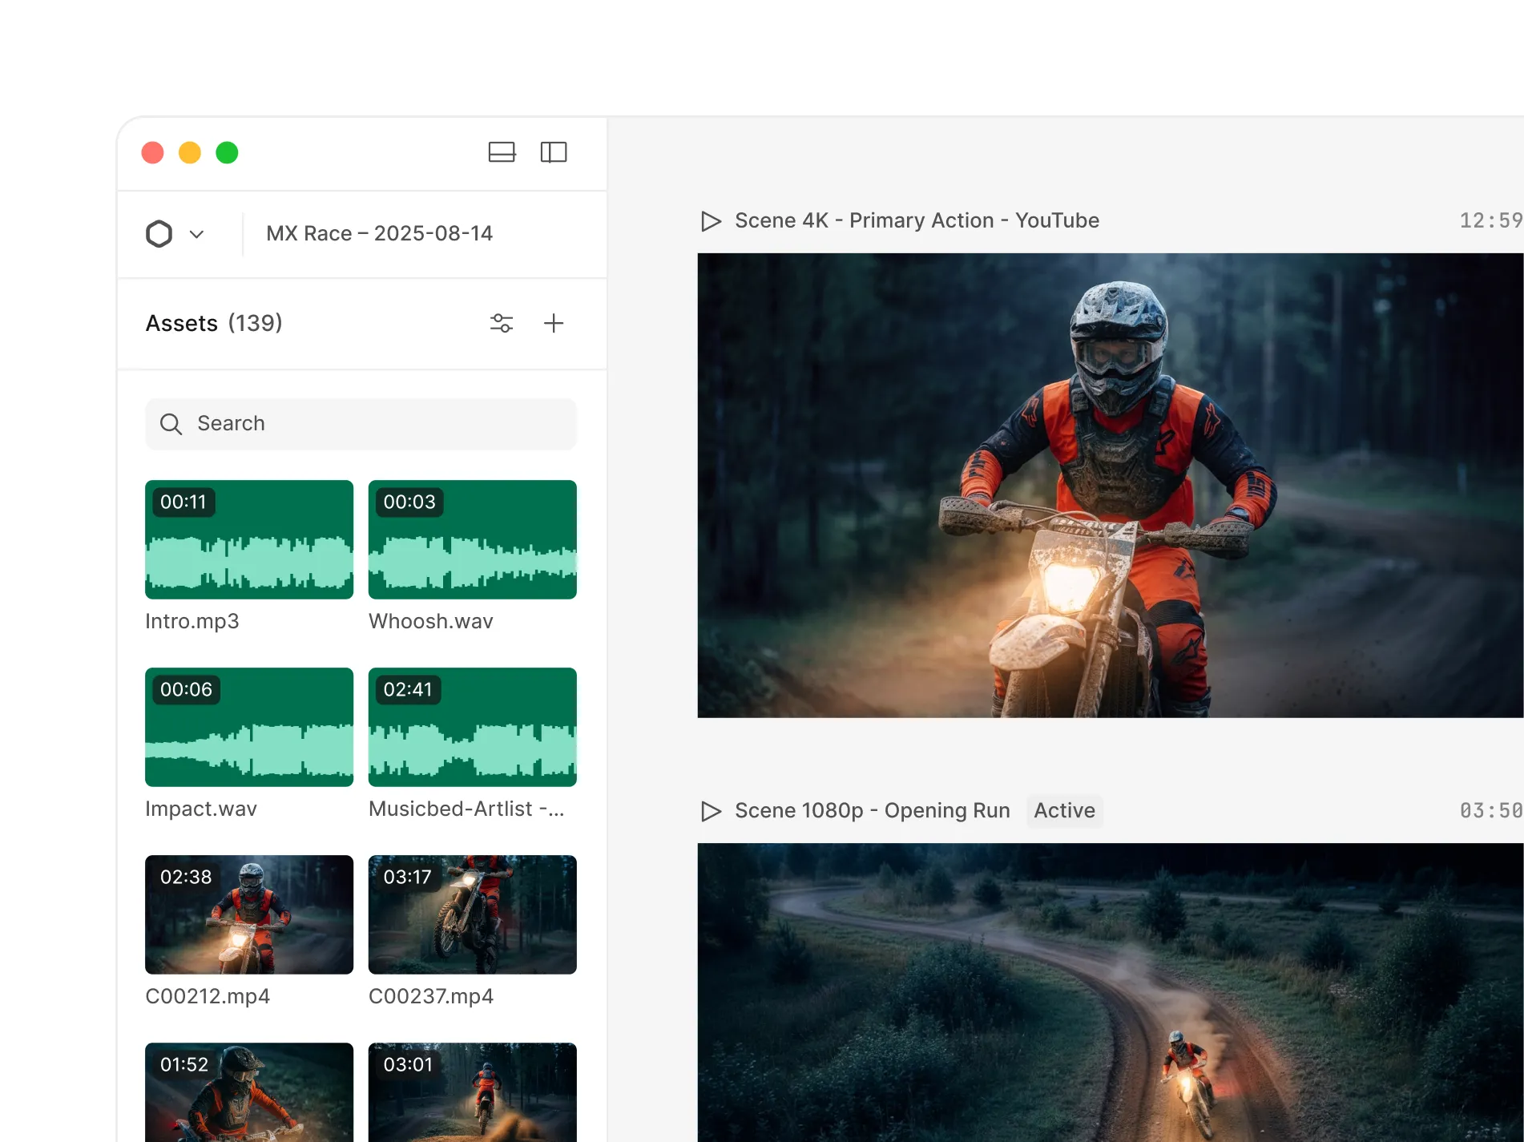
Task: Toggle the bottom panel layout icon
Action: [502, 152]
